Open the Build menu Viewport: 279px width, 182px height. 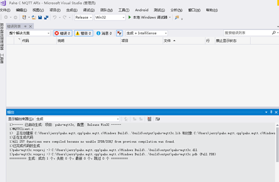pyautogui.click(x=72, y=10)
